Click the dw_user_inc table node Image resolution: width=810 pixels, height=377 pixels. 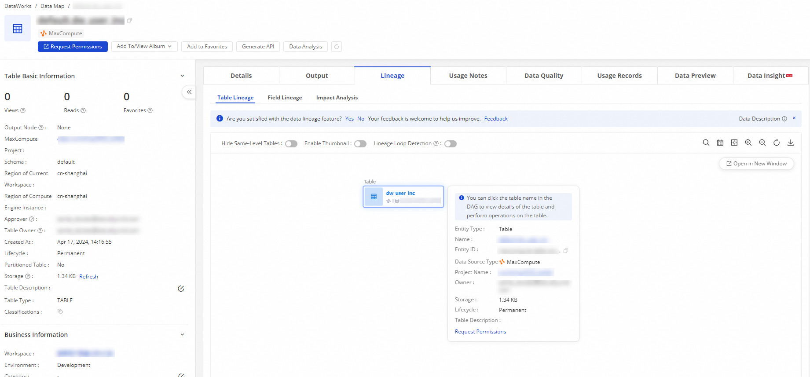click(x=400, y=193)
